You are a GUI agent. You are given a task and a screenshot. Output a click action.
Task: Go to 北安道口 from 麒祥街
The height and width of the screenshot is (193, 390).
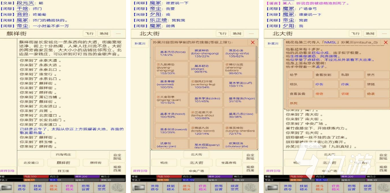point(31,163)
